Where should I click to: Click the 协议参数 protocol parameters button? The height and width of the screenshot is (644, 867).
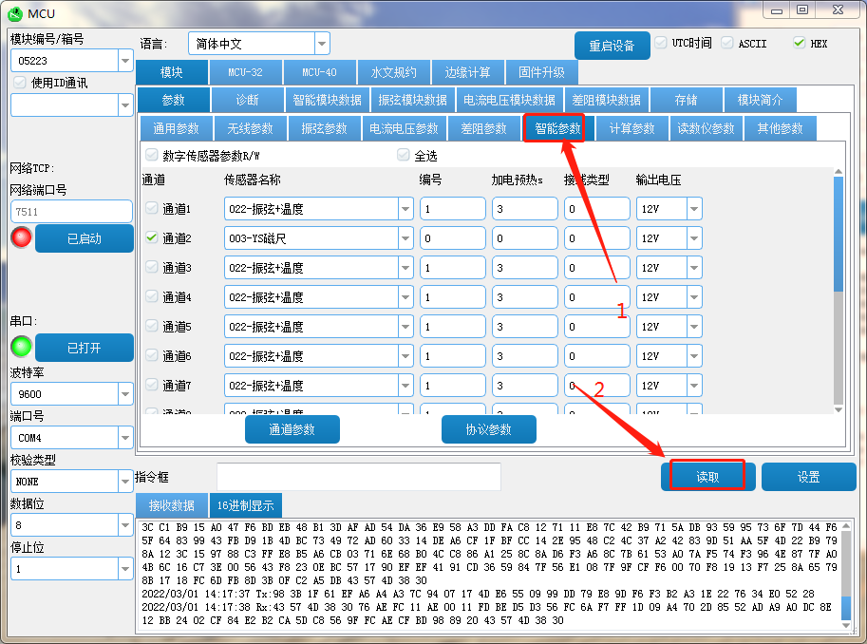(x=488, y=429)
